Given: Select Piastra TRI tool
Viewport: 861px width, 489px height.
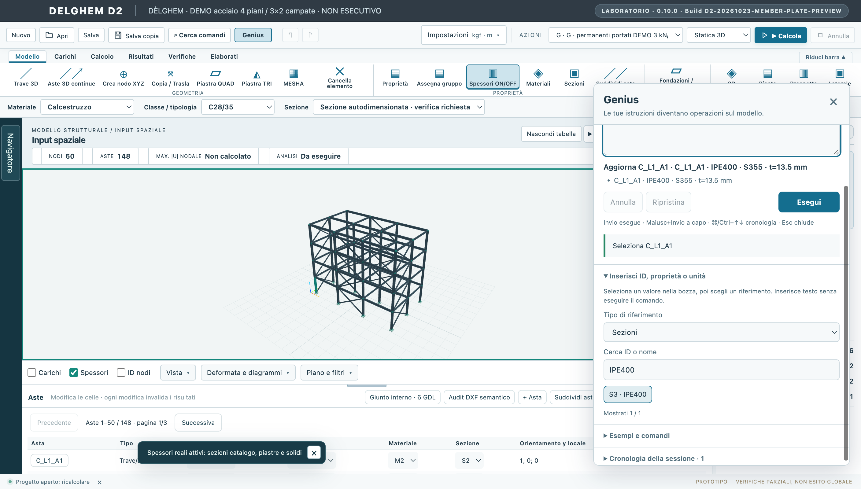Looking at the screenshot, I should [x=257, y=77].
